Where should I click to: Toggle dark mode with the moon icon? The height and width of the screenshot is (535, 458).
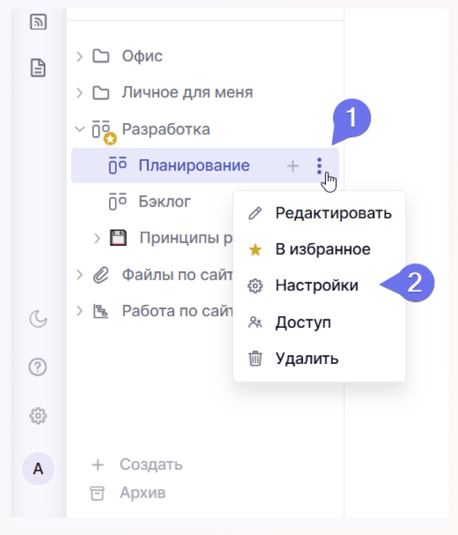(x=39, y=319)
